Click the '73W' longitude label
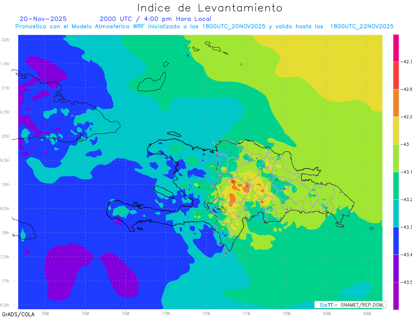Image resolution: width=412 pixels, height=318 pixels. click(x=166, y=313)
